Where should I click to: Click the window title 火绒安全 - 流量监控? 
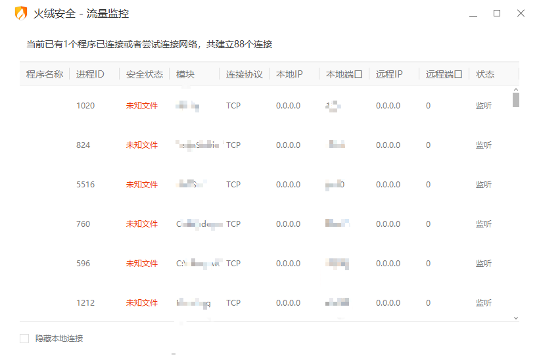(x=81, y=13)
